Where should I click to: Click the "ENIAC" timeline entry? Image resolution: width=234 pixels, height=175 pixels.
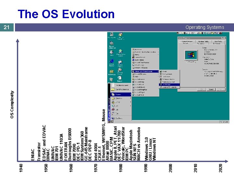33,155
